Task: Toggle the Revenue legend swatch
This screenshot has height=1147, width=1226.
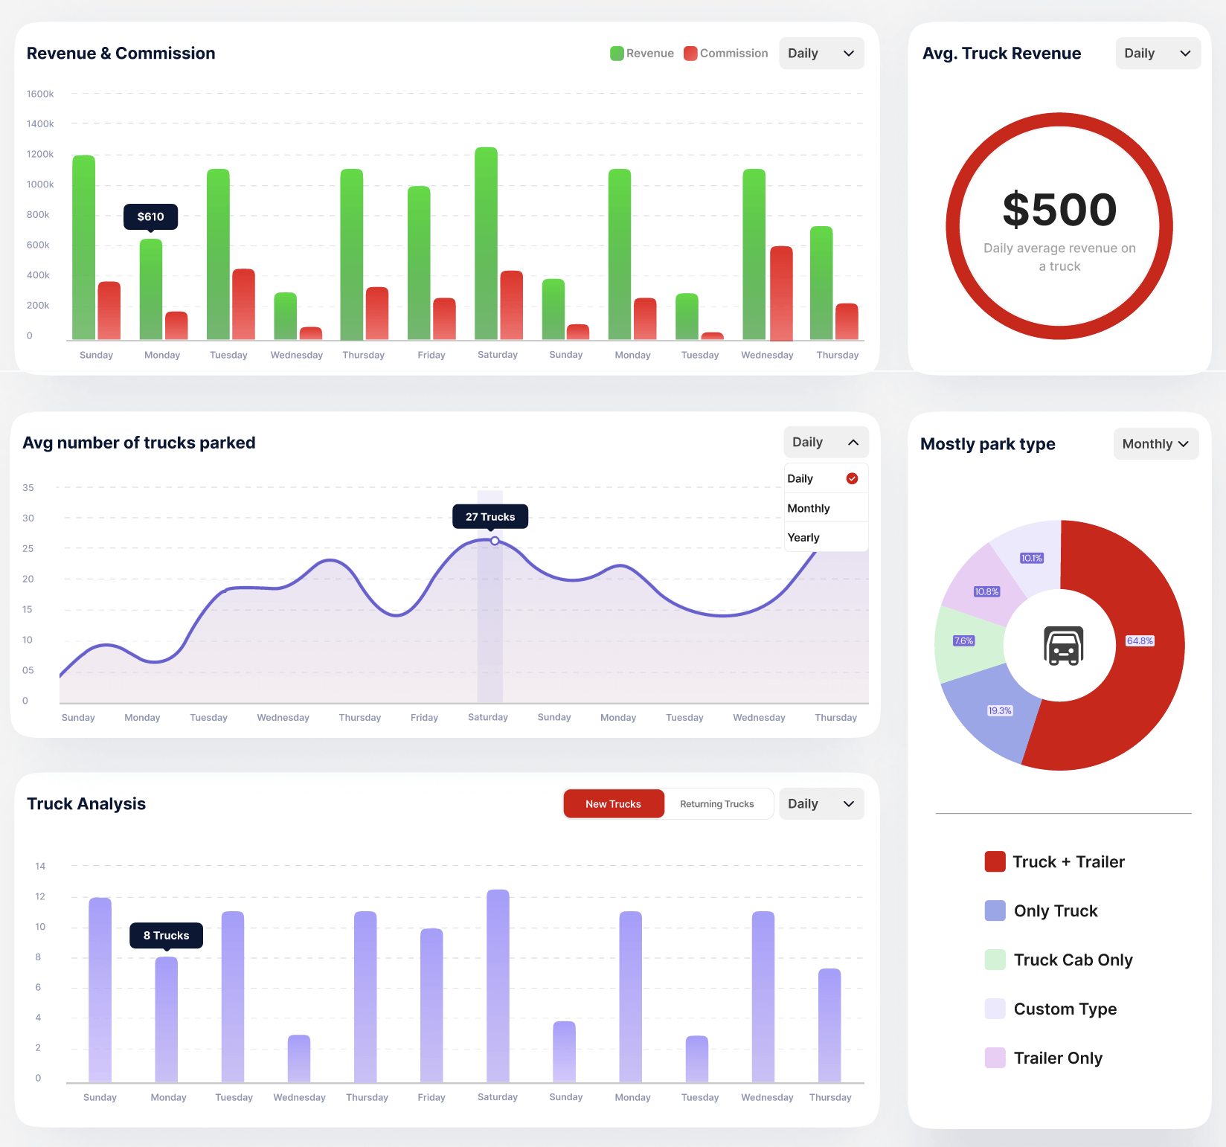Action: pyautogui.click(x=617, y=54)
